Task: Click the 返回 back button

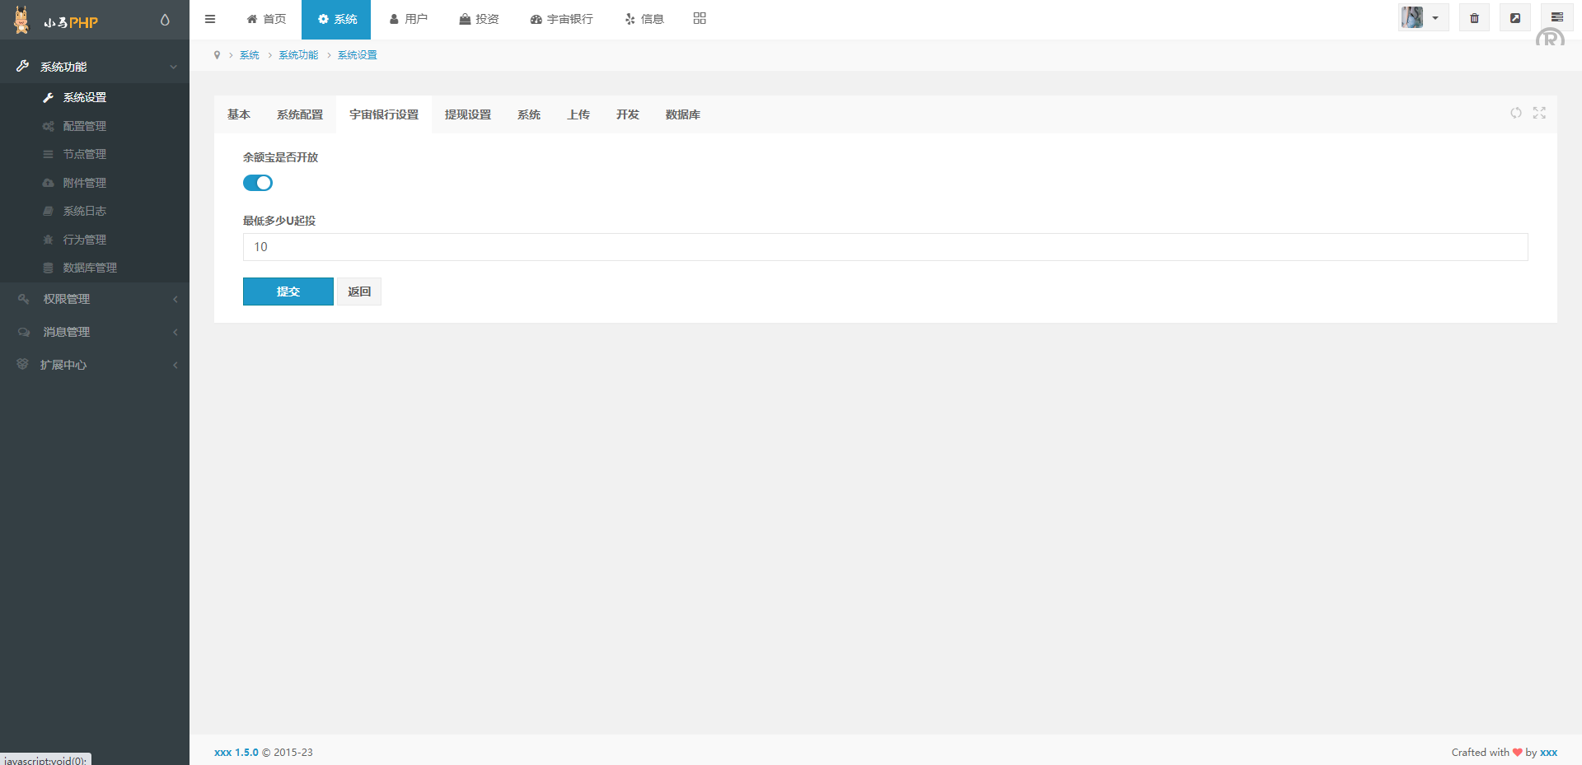Action: (359, 292)
